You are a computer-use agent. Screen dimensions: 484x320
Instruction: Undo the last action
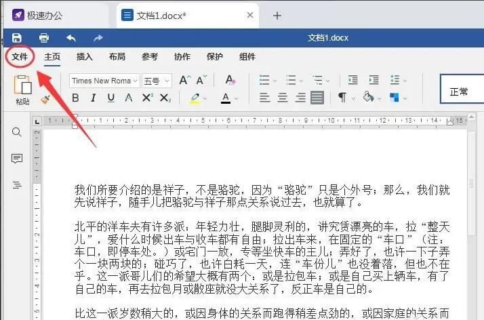pos(71,38)
